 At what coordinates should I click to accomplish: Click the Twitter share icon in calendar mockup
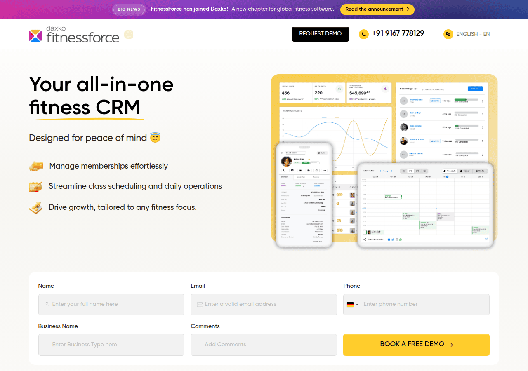click(x=393, y=240)
